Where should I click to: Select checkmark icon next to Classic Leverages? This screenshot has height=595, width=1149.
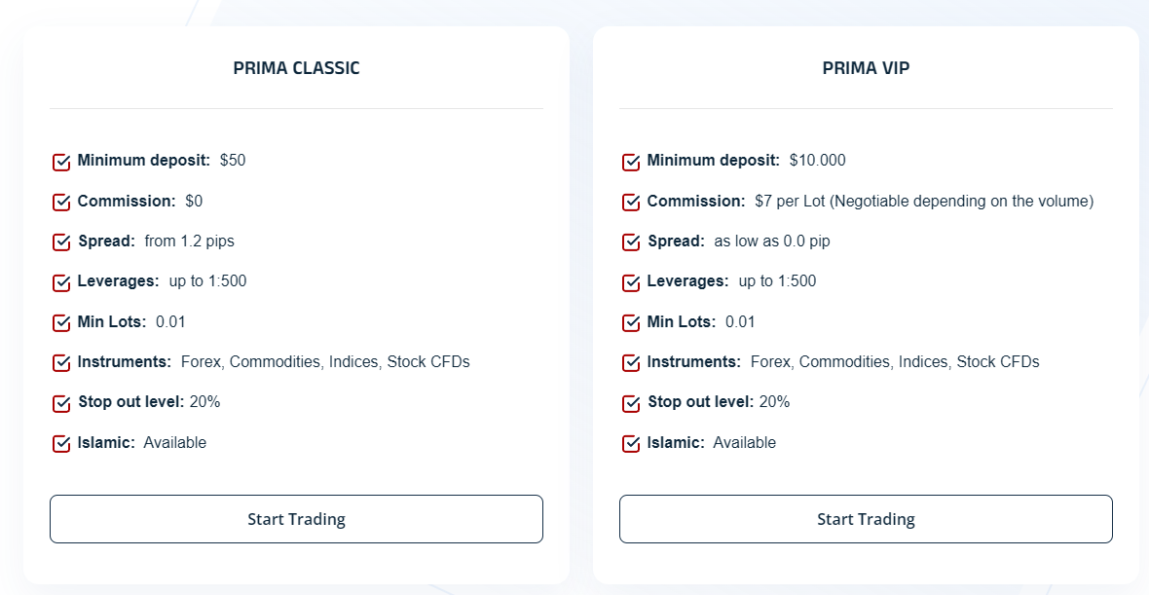point(61,282)
